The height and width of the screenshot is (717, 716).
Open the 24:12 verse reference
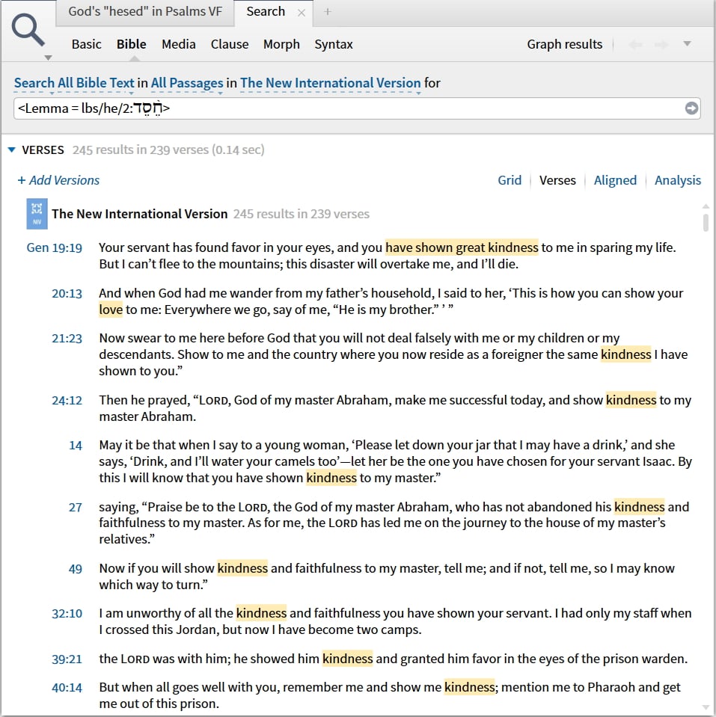coord(67,401)
